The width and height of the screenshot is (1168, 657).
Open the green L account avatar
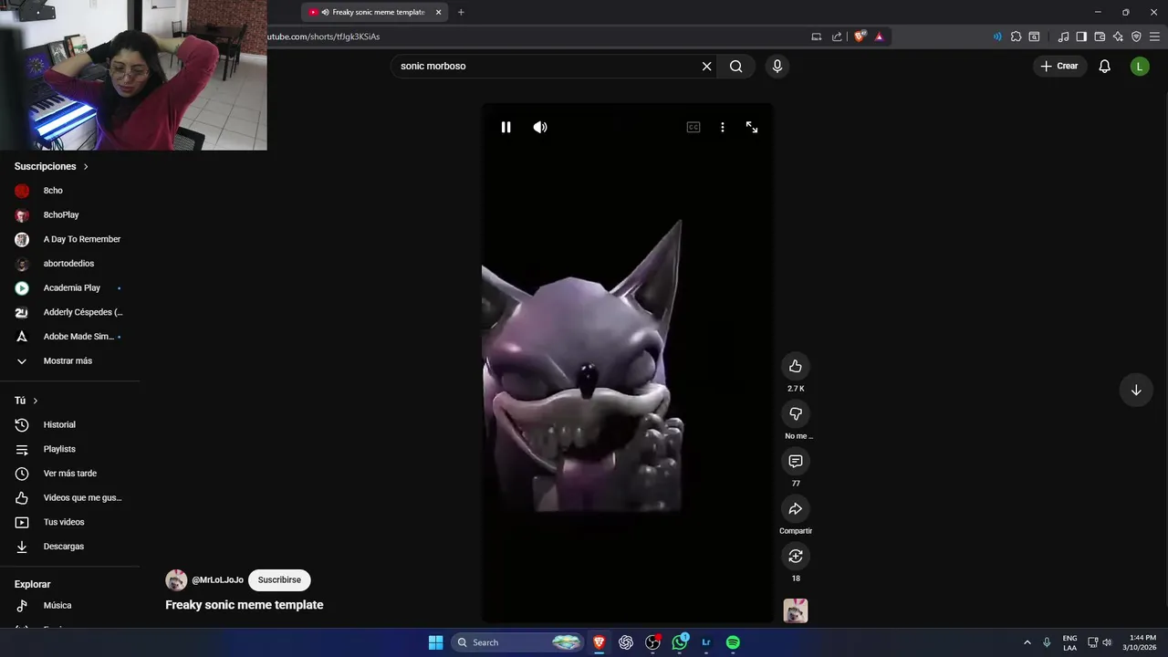[x=1140, y=66]
